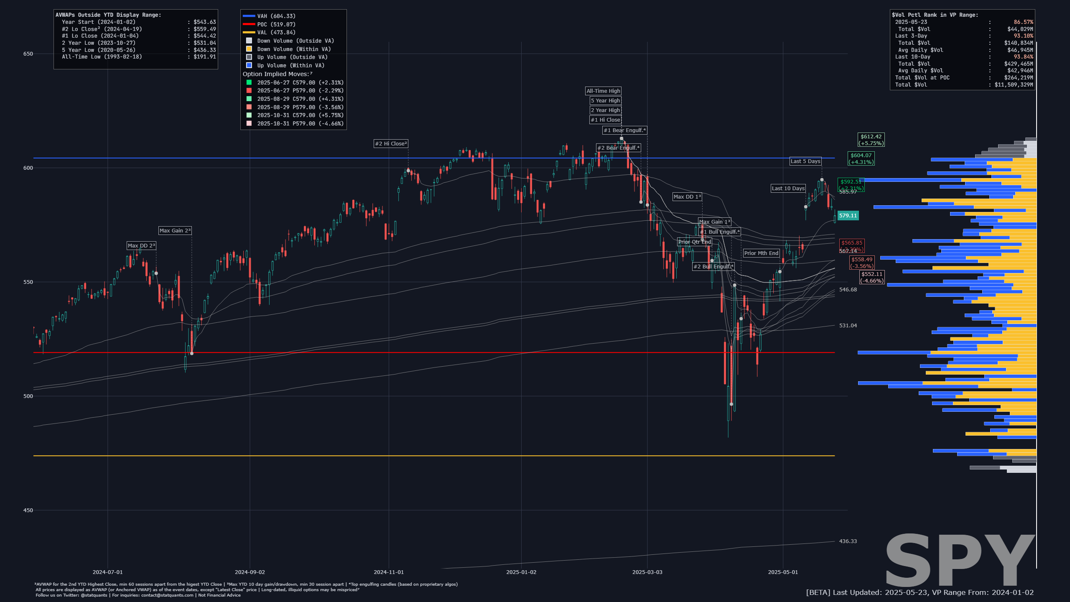Click the 531.04 AVWAP end label
1070x602 pixels.
[848, 326]
